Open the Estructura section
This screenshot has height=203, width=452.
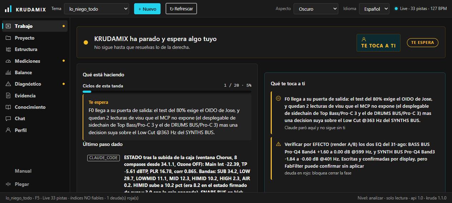tap(35, 49)
